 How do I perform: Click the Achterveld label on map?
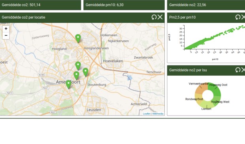click(x=139, y=104)
